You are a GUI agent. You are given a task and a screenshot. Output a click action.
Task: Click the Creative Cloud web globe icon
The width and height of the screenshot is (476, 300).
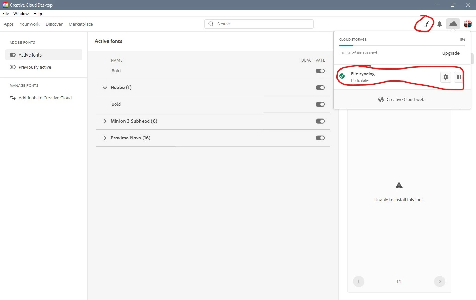(381, 99)
